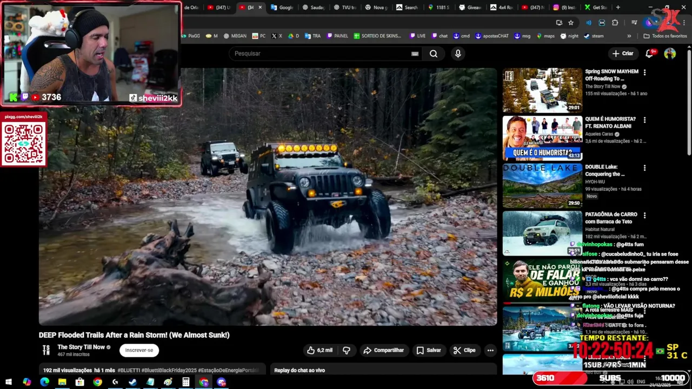Open the on-screen keyboard icon in search box
The image size is (692, 389).
415,53
